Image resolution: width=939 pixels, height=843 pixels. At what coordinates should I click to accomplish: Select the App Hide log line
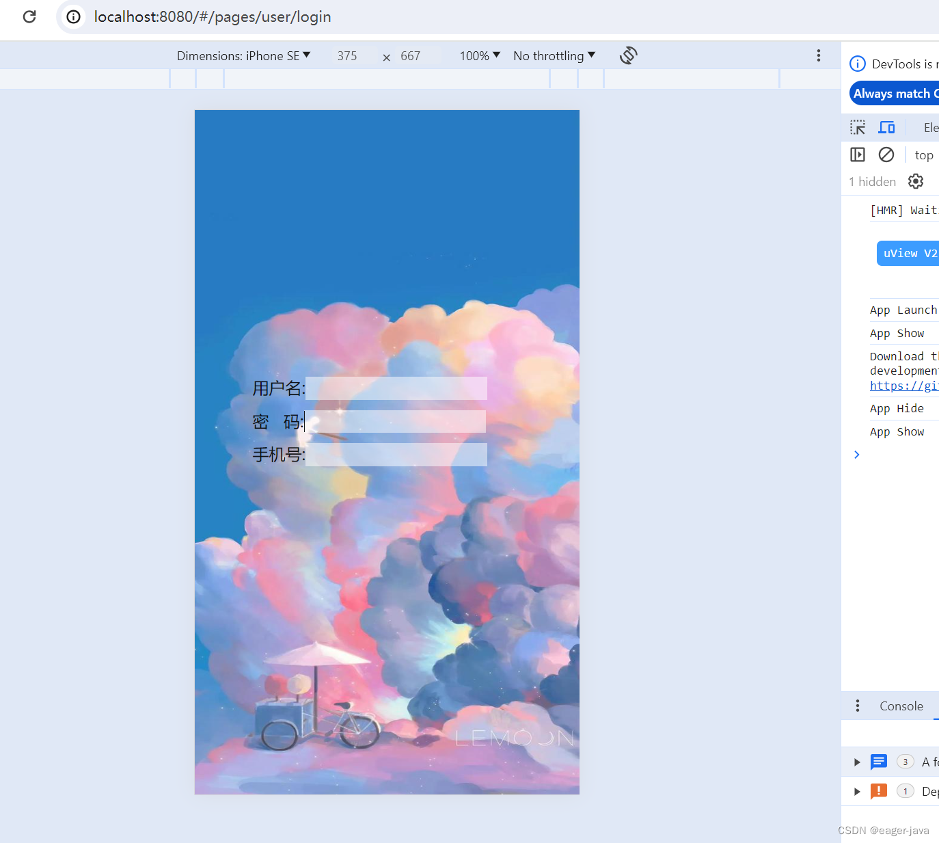tap(897, 409)
